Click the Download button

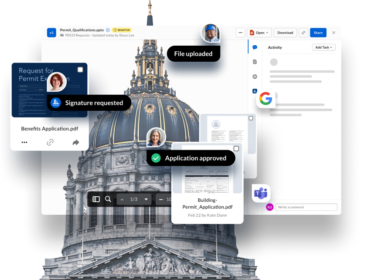tap(285, 33)
